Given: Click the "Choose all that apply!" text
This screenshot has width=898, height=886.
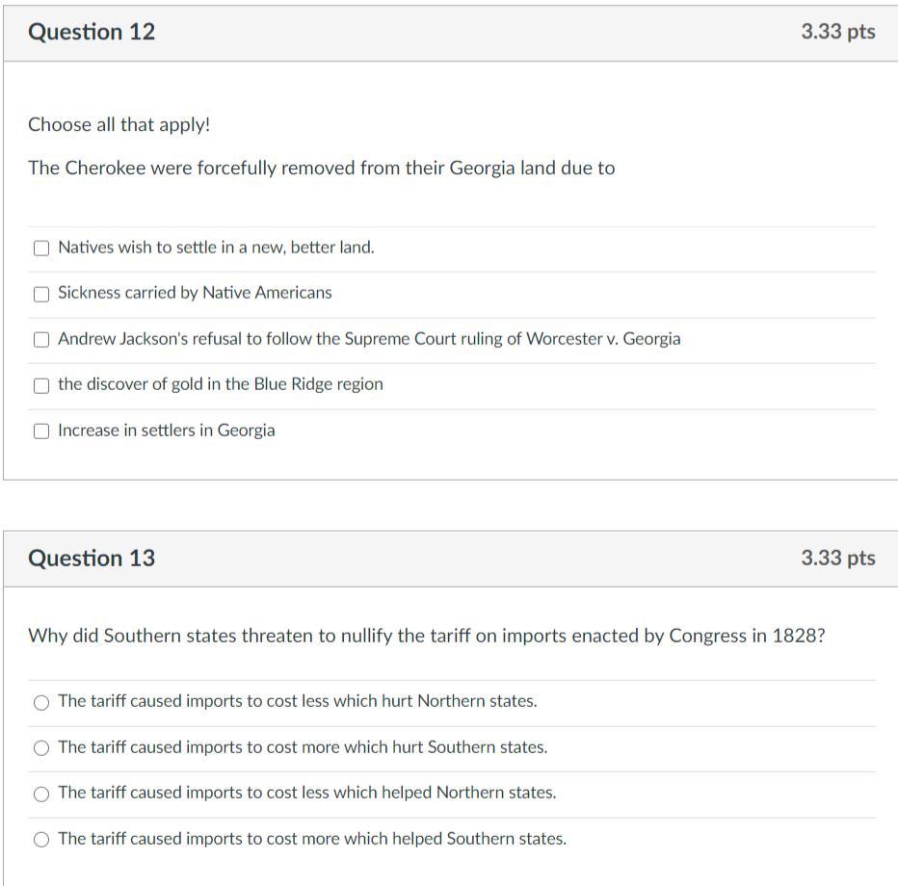Looking at the screenshot, I should (119, 125).
